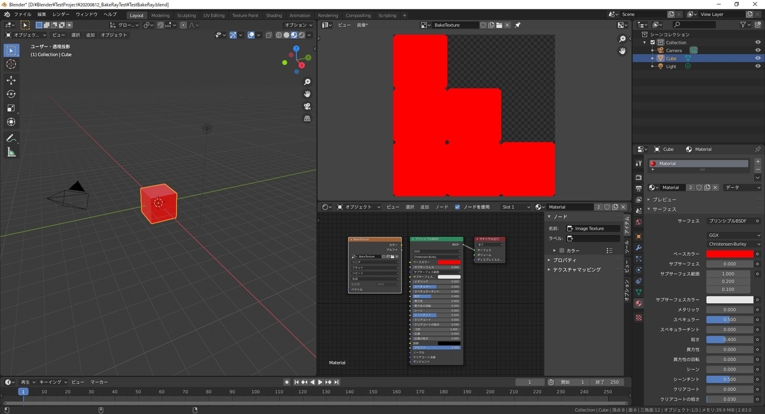Image resolution: width=765 pixels, height=414 pixels.
Task: Unlink the BakeTexture image with the X icon
Action: pos(507,25)
